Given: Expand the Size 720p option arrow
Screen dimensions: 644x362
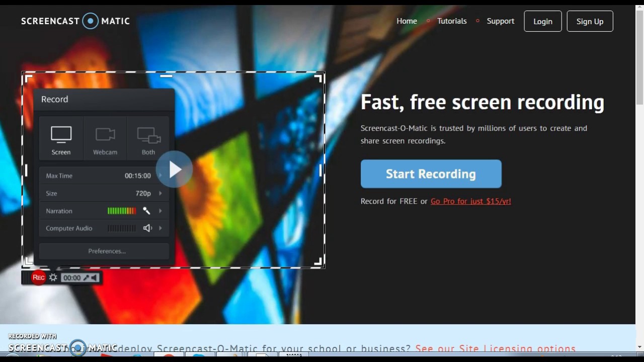Looking at the screenshot, I should click(160, 193).
